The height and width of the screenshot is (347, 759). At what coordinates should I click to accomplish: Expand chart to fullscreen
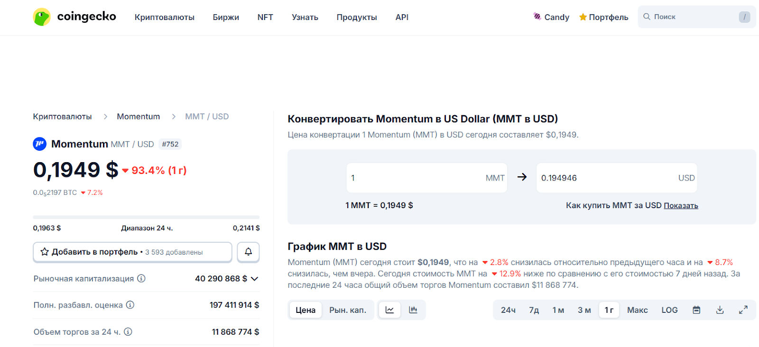pyautogui.click(x=743, y=310)
